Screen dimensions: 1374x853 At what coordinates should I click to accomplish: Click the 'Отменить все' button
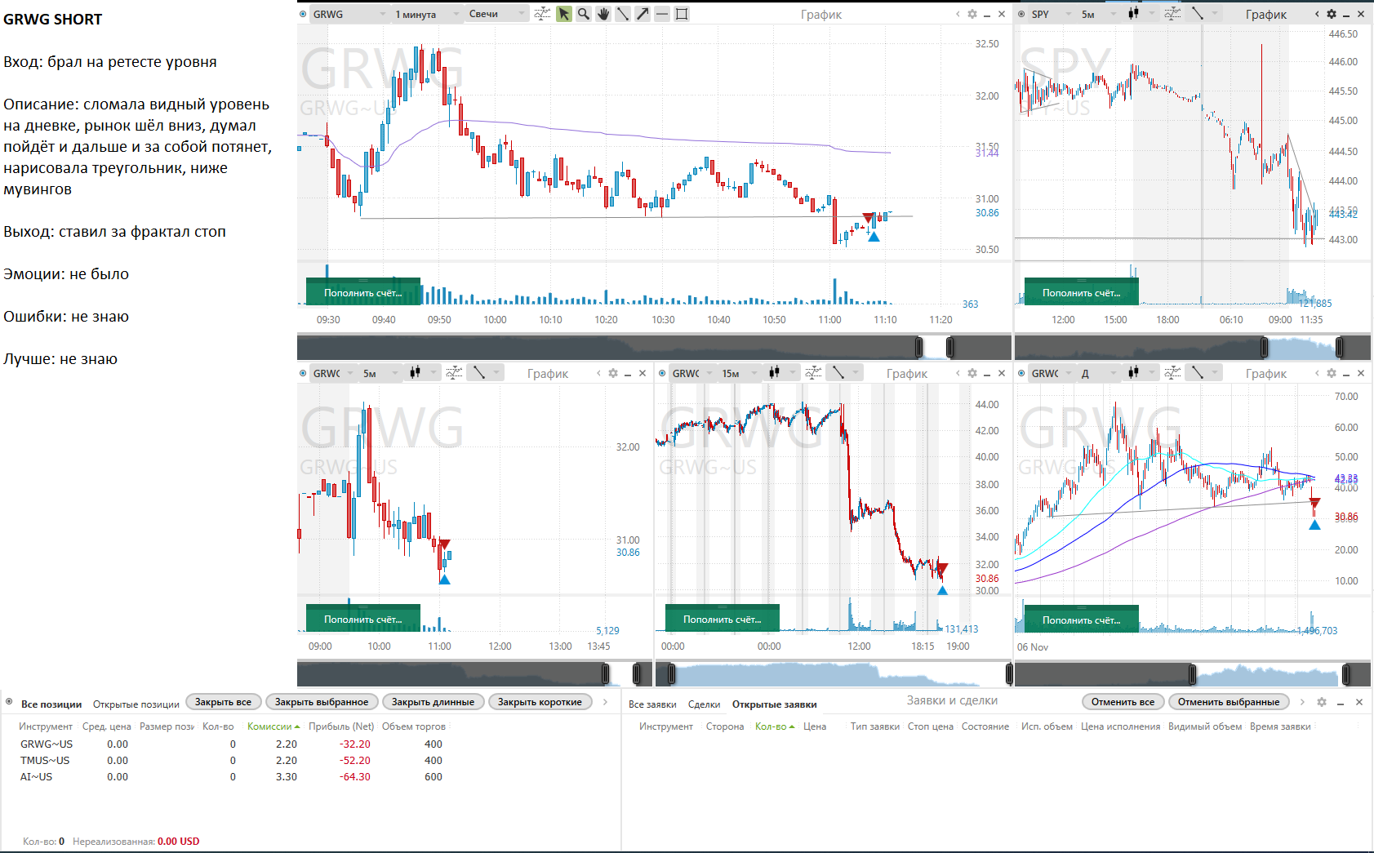pyautogui.click(x=1123, y=702)
